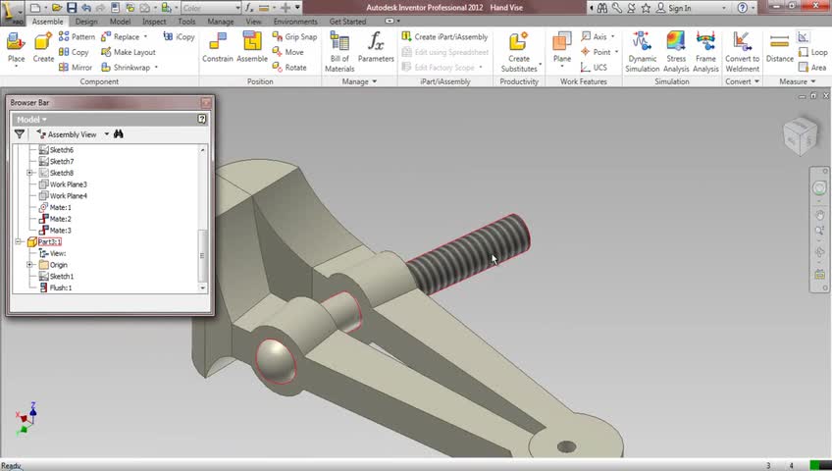Open the Parameters dialog
This screenshot has height=471, width=832.
(x=376, y=48)
